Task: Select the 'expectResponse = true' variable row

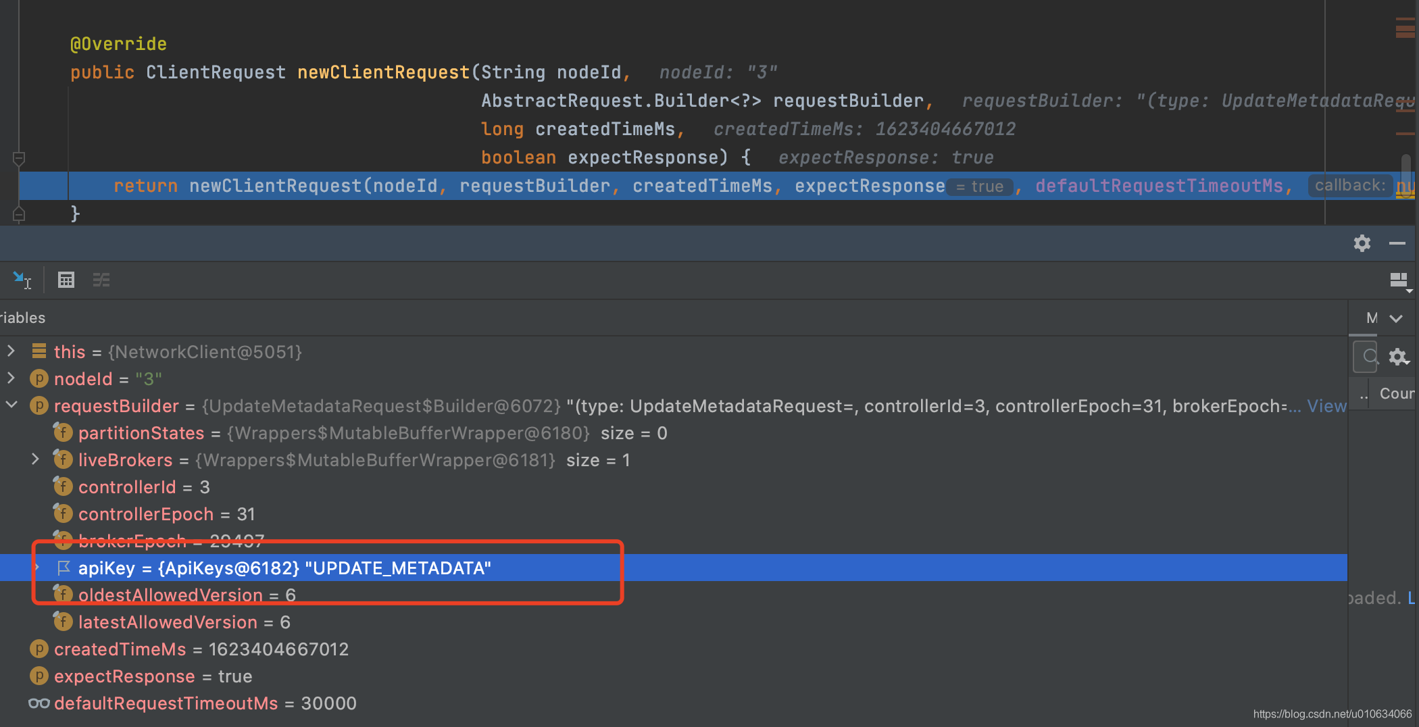Action: (674, 676)
